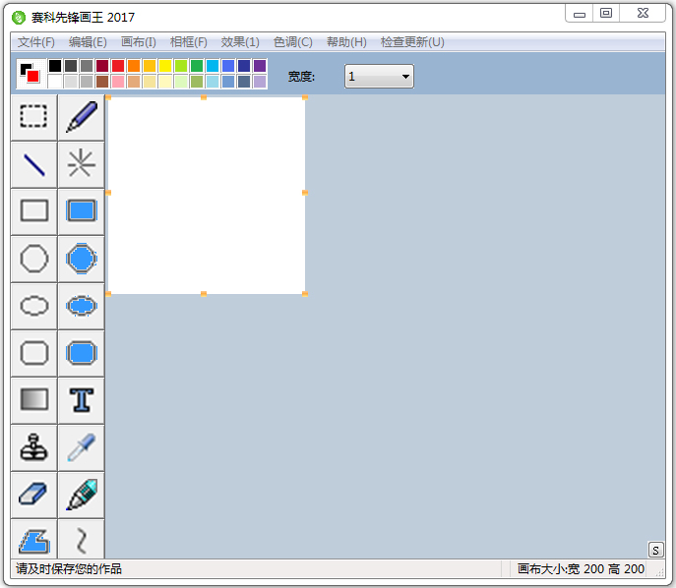The width and height of the screenshot is (676, 588).
Task: Pick the pink color swatch
Action: coord(118,82)
